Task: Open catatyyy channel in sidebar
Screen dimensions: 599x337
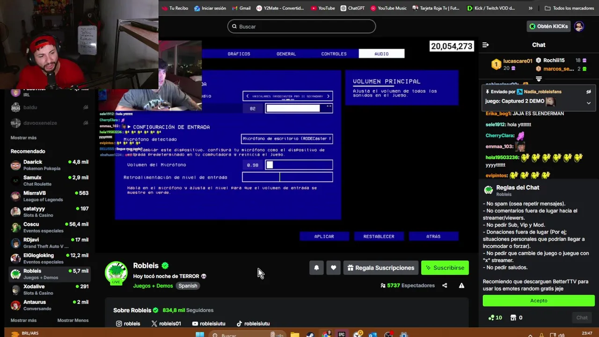Action: point(50,212)
